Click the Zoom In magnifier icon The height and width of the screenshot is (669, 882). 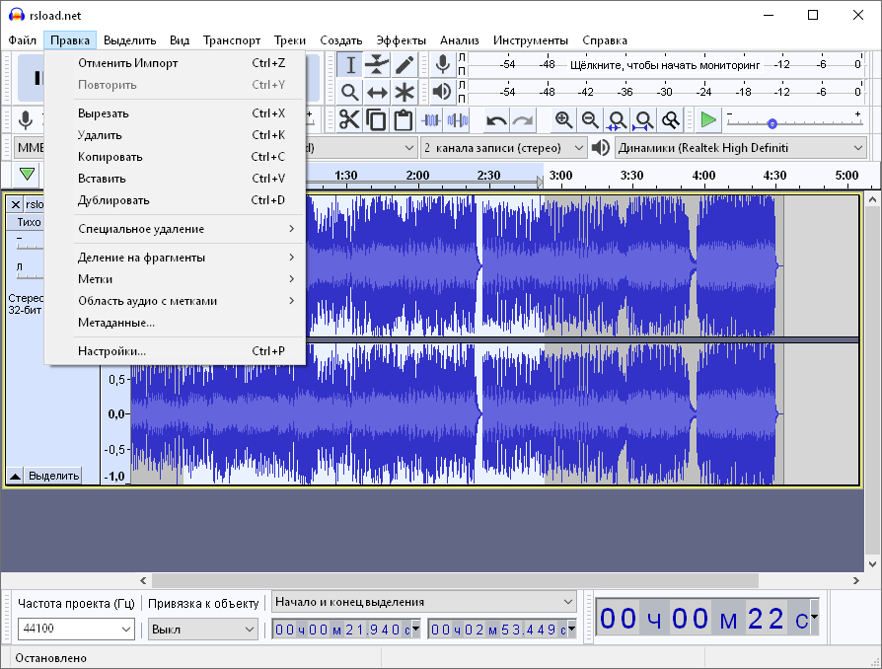[x=562, y=119]
